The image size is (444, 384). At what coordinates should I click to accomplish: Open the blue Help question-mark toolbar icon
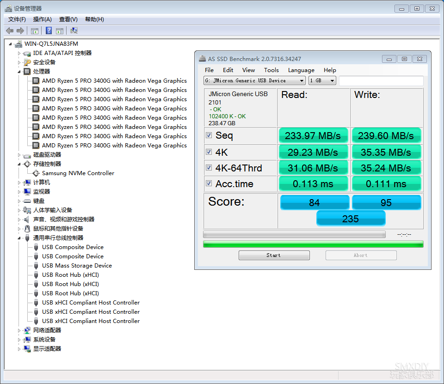click(x=49, y=30)
